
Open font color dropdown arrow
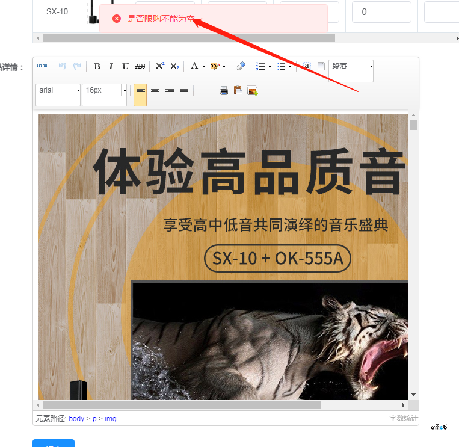[x=203, y=66]
